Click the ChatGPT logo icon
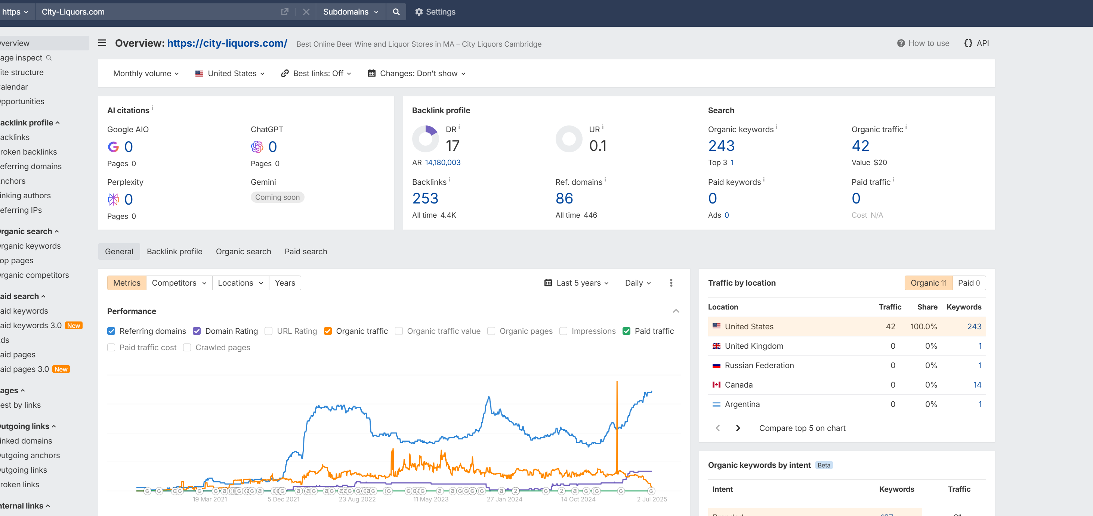Image resolution: width=1093 pixels, height=516 pixels. click(257, 147)
